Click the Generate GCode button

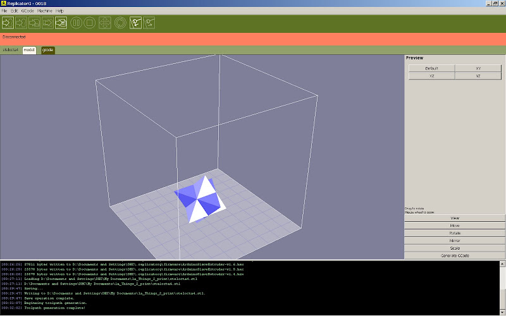455,255
